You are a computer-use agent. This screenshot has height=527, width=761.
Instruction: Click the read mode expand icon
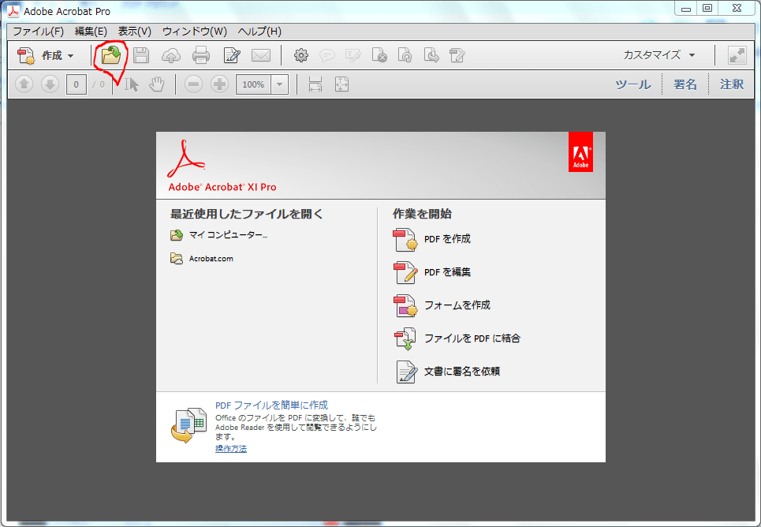point(737,55)
